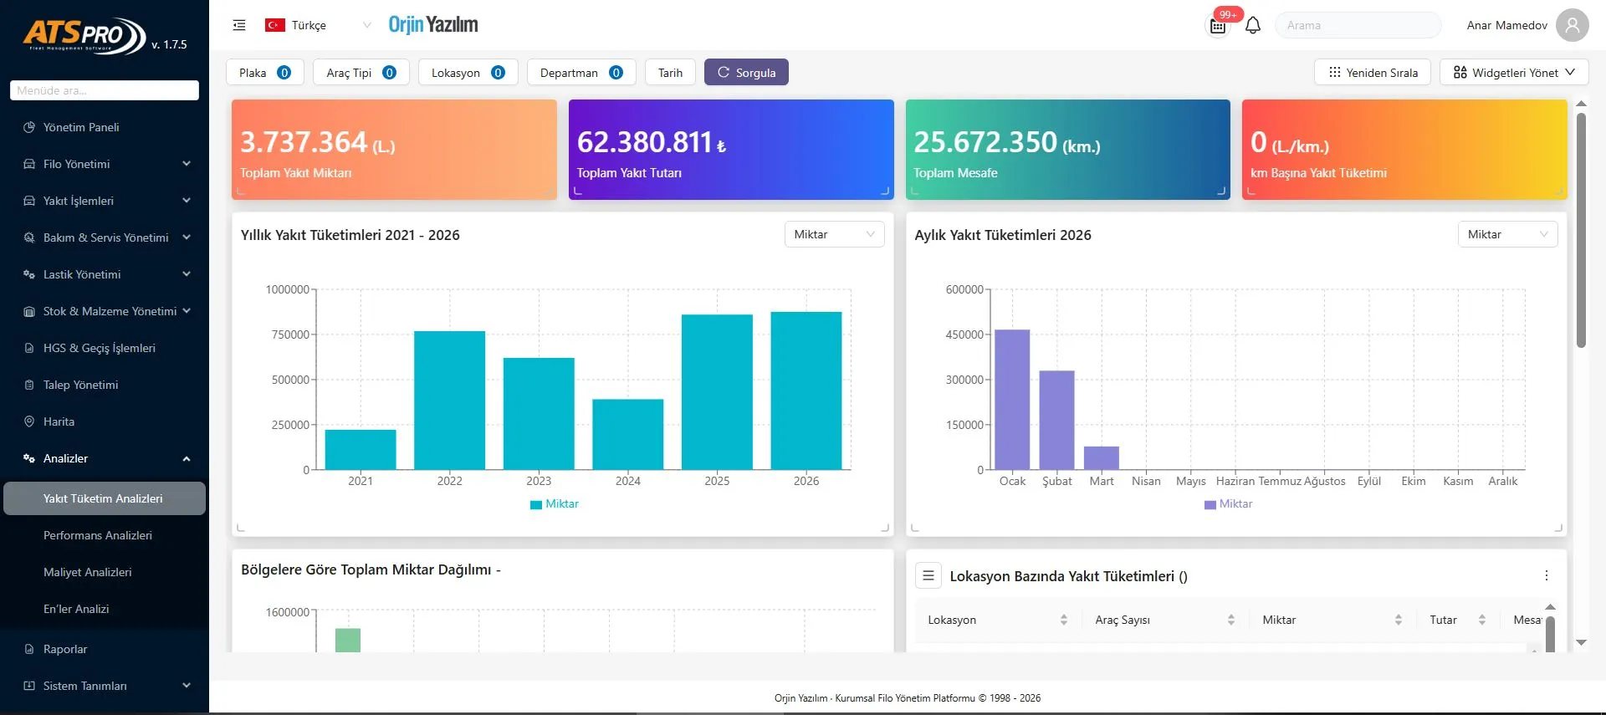This screenshot has width=1606, height=715.
Task: Select Maliyet Analizleri in sidebar
Action: (x=88, y=572)
